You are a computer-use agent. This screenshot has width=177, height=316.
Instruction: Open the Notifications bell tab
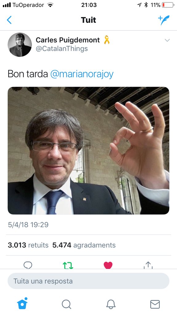click(x=111, y=304)
